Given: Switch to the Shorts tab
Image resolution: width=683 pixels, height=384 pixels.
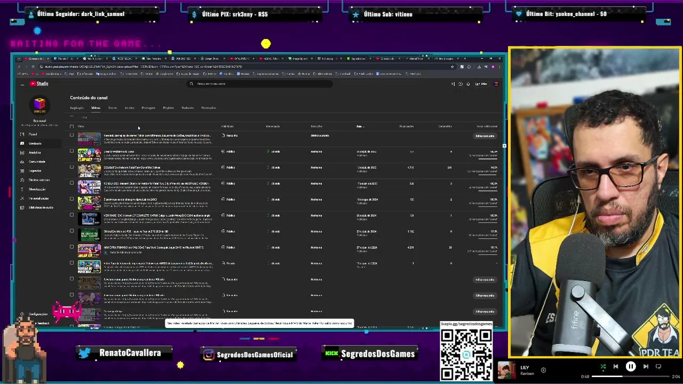Looking at the screenshot, I should coord(113,108).
